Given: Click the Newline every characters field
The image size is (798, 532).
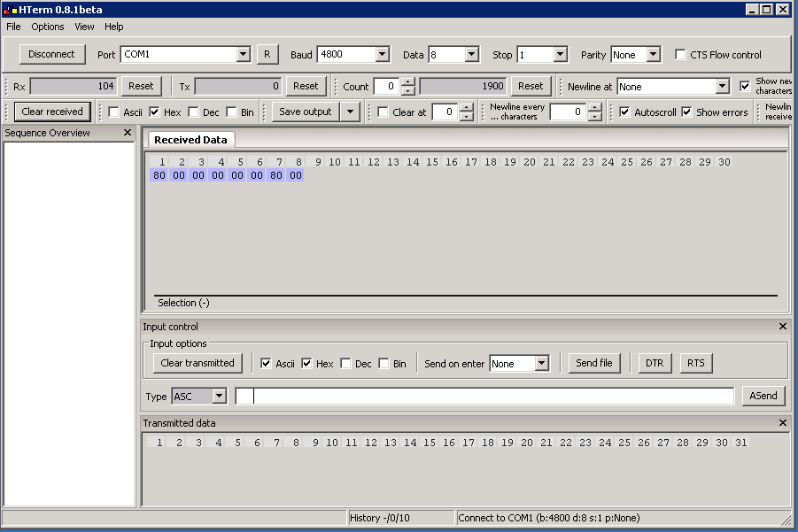Looking at the screenshot, I should pyautogui.click(x=569, y=112).
